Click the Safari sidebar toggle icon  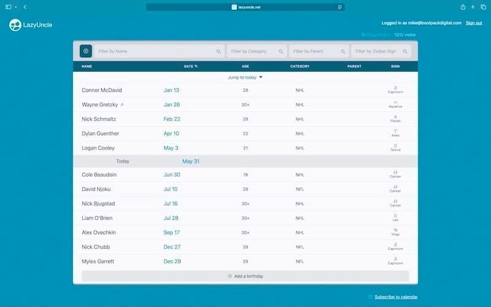[x=8, y=7]
